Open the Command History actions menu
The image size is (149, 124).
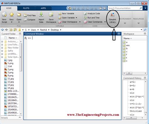[x=145, y=78]
